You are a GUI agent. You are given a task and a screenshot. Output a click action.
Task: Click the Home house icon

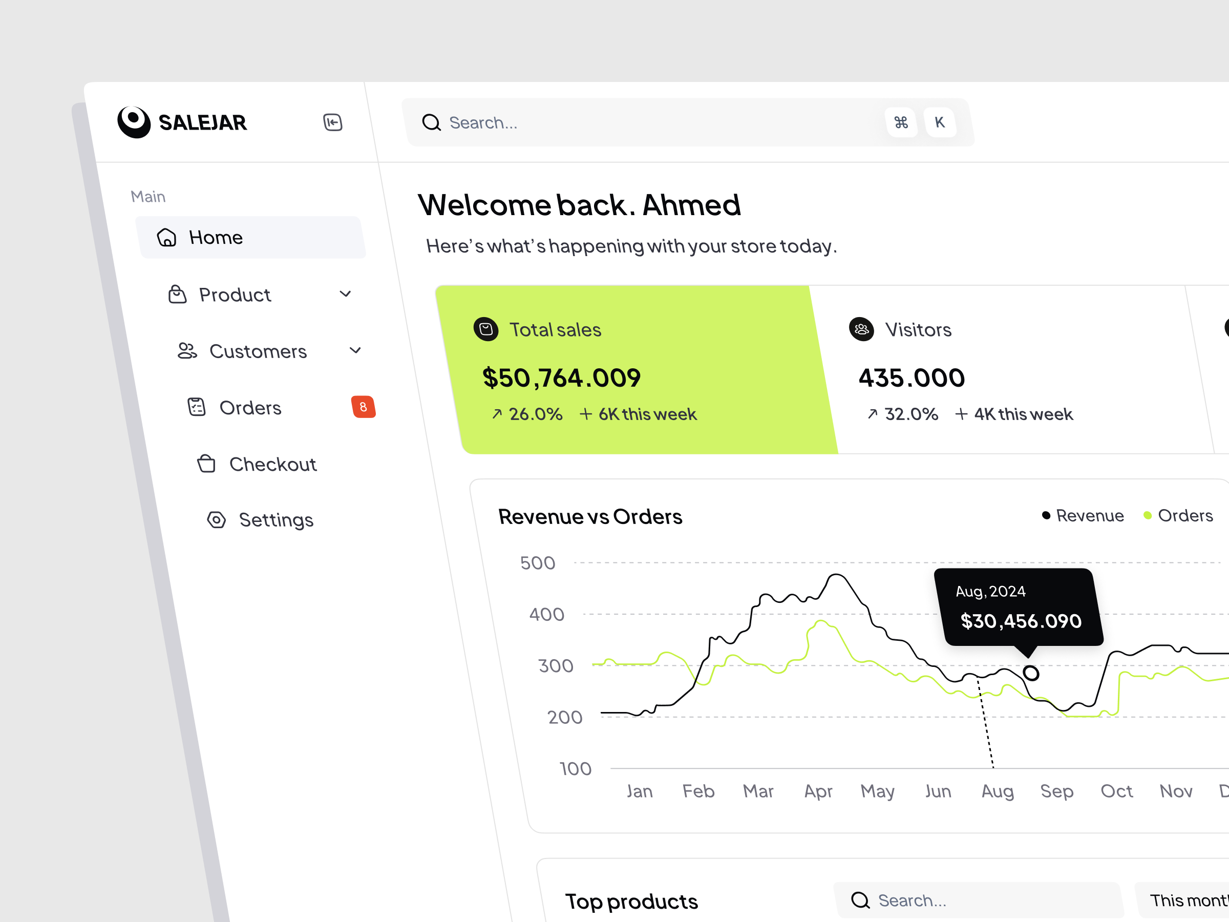click(166, 237)
